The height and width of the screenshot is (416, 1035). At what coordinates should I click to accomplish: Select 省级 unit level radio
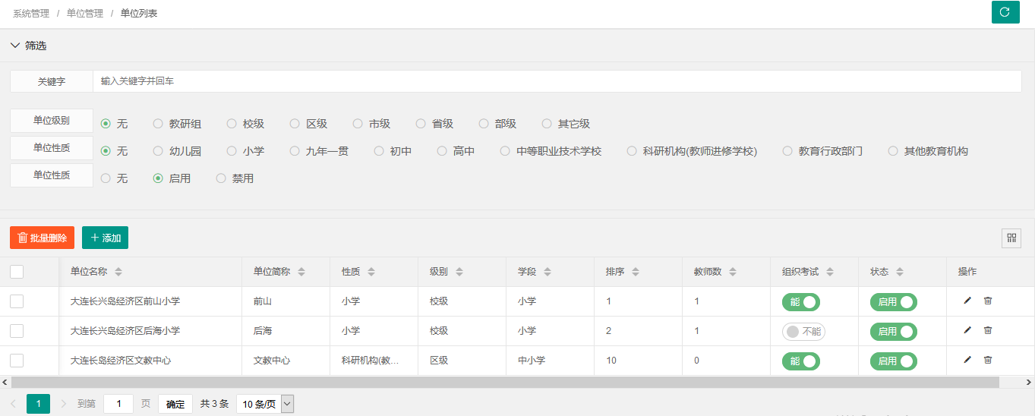click(x=421, y=124)
